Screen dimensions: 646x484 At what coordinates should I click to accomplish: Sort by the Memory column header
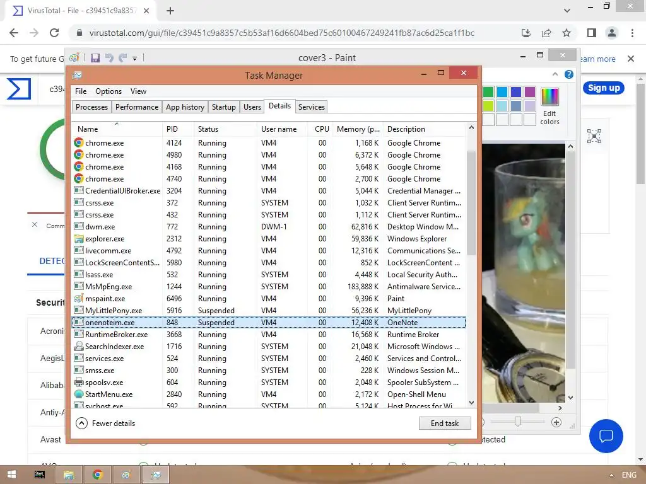tap(358, 129)
